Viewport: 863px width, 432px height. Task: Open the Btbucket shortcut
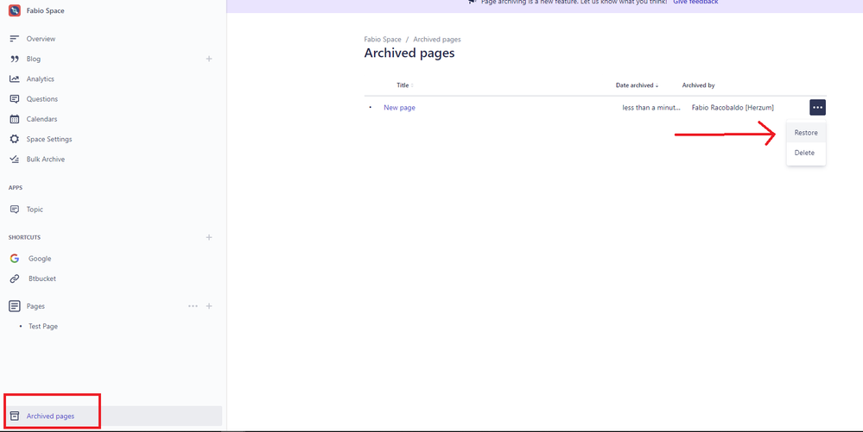[x=42, y=279]
